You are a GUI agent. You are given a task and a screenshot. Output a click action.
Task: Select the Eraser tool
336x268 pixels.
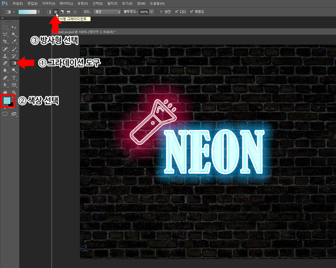[5, 63]
